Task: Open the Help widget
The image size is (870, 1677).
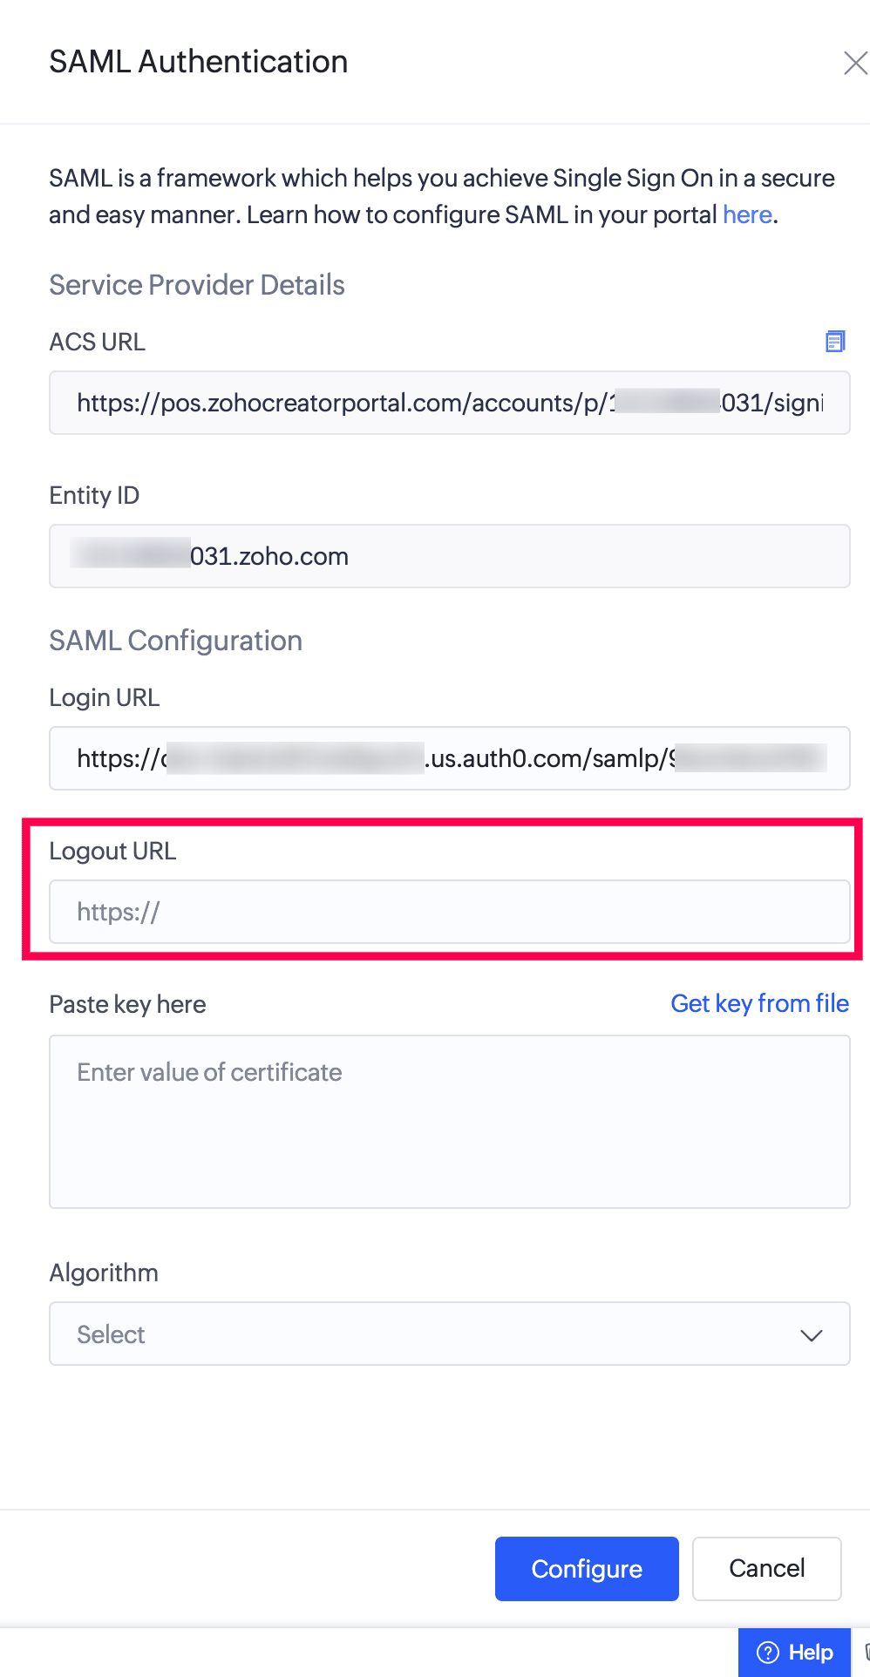Action: 794,1652
